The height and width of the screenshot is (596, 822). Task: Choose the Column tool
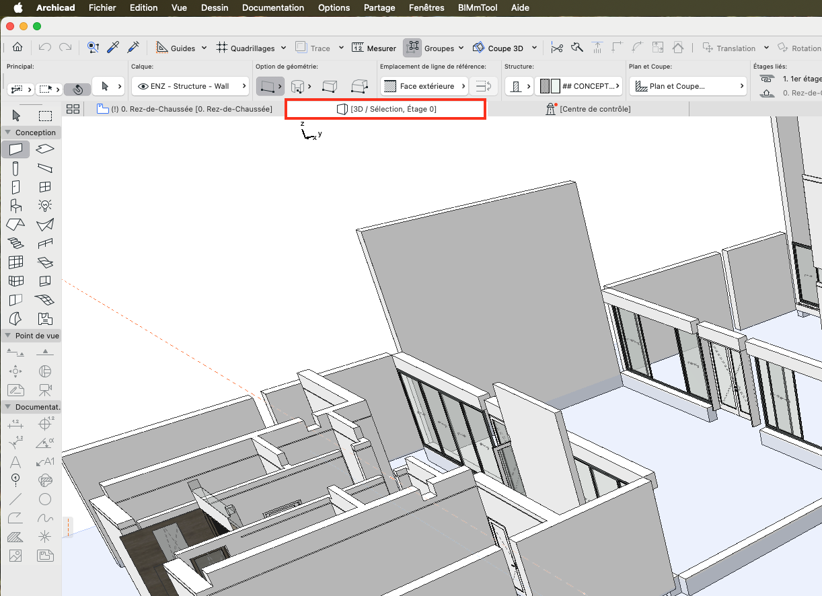[15, 168]
